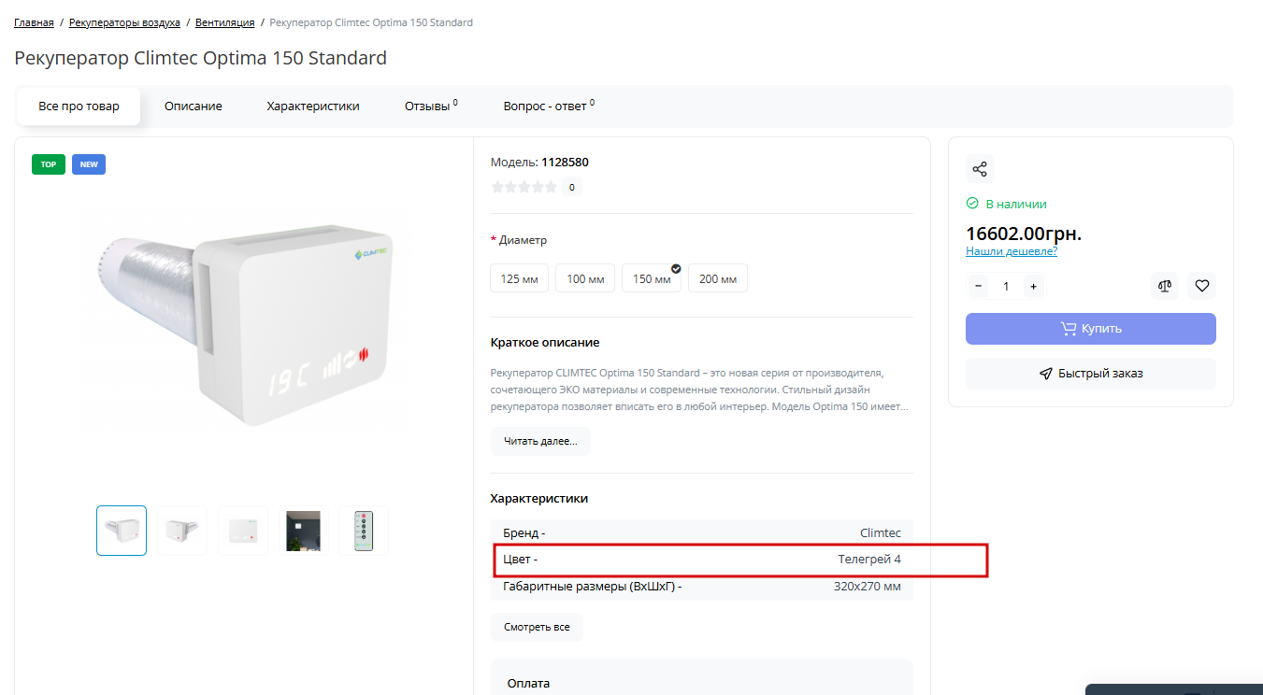
Task: Increase quantity with plus button
Action: (1033, 287)
